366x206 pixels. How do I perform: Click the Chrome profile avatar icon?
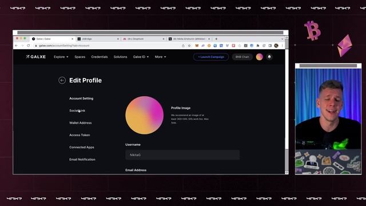tap(276, 46)
